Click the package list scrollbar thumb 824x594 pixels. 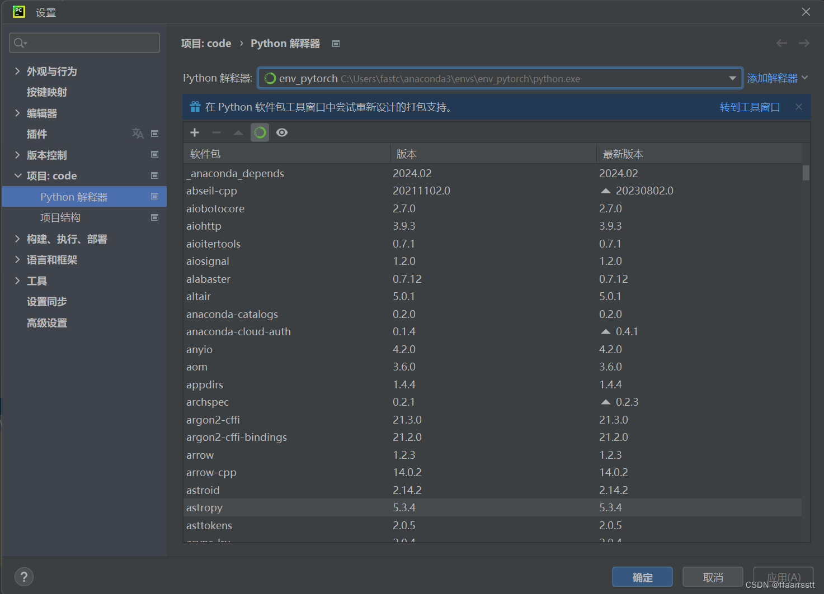(806, 173)
